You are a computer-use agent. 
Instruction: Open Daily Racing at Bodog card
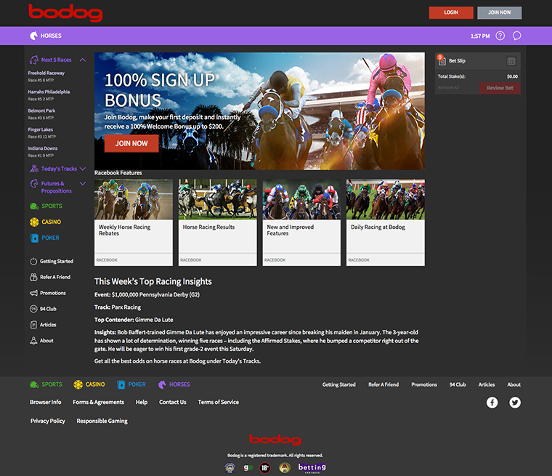coord(386,222)
